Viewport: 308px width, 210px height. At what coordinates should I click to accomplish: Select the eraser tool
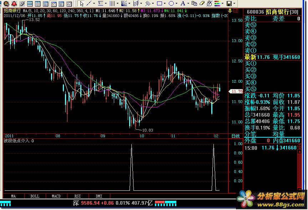coord(202,3)
